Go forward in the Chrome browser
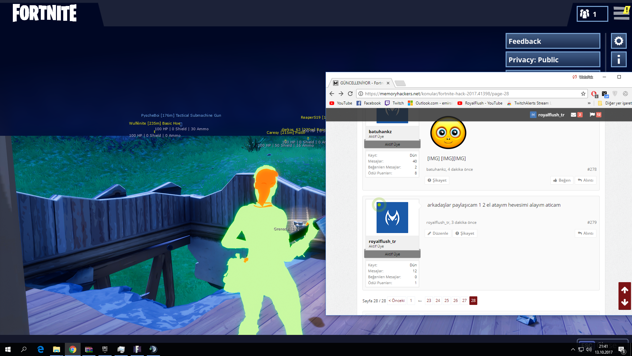The image size is (632, 356). 341,94
